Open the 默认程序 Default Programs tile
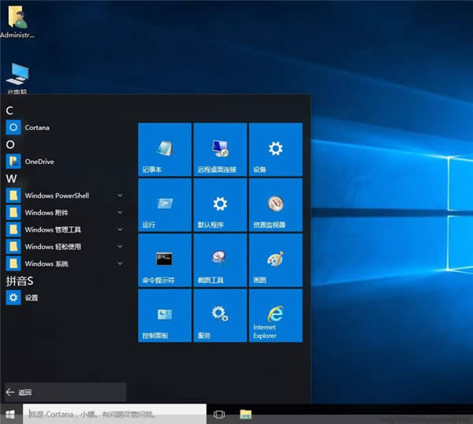473x424 pixels. tap(220, 204)
